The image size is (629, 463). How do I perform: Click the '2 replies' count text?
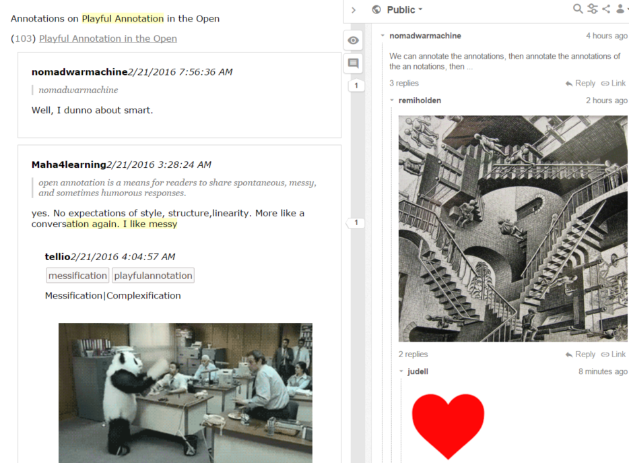pyautogui.click(x=413, y=354)
